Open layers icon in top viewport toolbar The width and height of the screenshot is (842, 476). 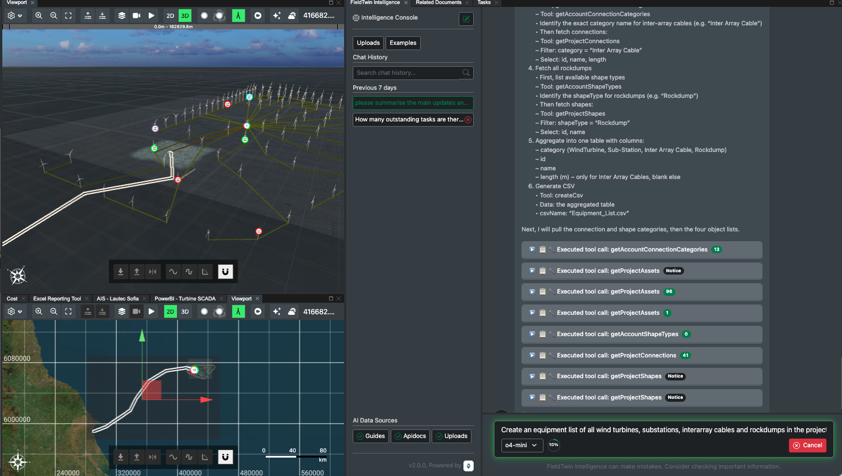(122, 16)
